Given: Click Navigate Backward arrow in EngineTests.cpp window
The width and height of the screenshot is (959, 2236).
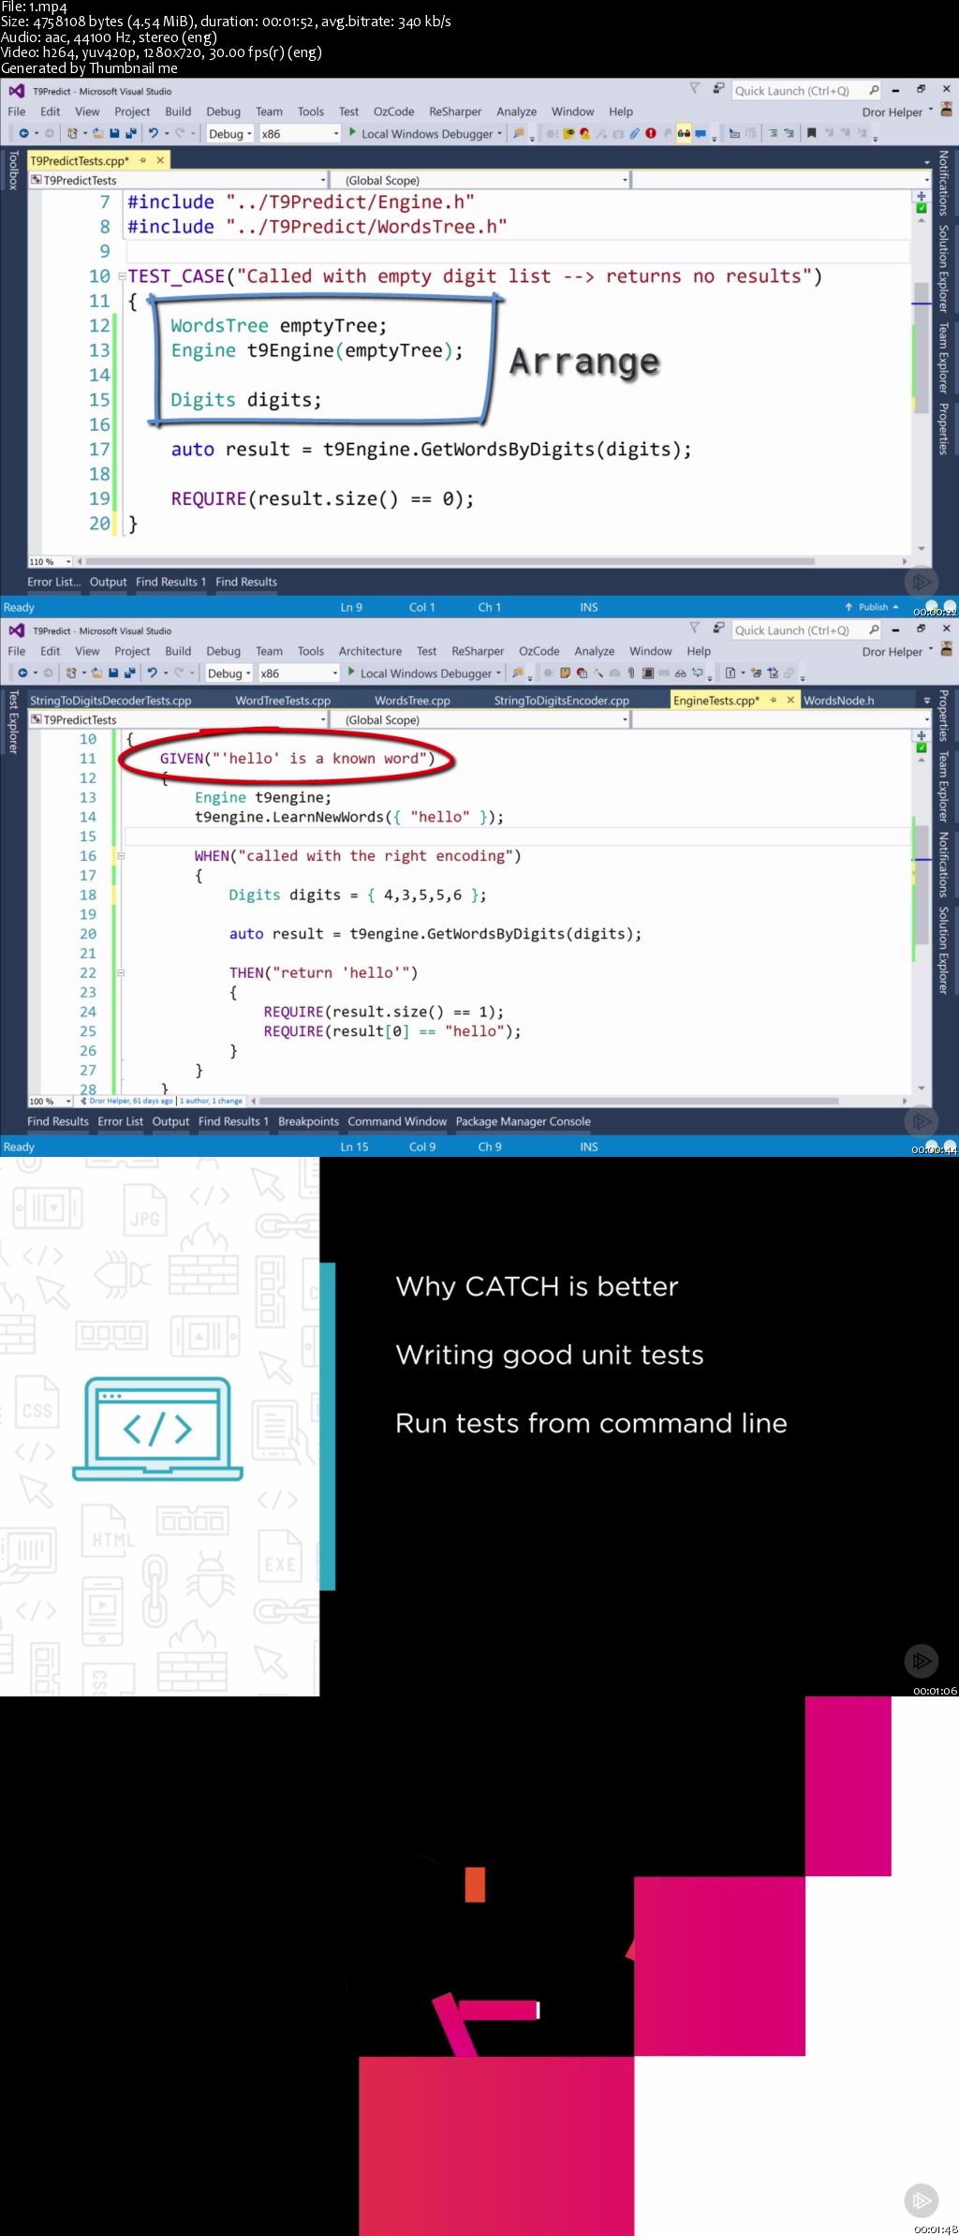Looking at the screenshot, I should tap(22, 674).
